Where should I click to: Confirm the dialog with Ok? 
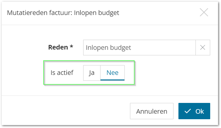(x=194, y=111)
